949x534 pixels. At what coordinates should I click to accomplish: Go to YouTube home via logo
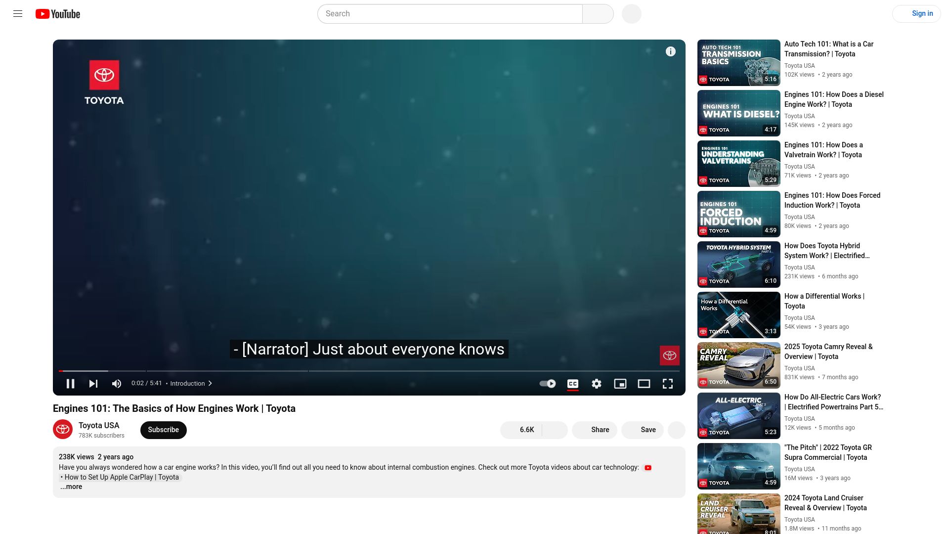point(58,14)
